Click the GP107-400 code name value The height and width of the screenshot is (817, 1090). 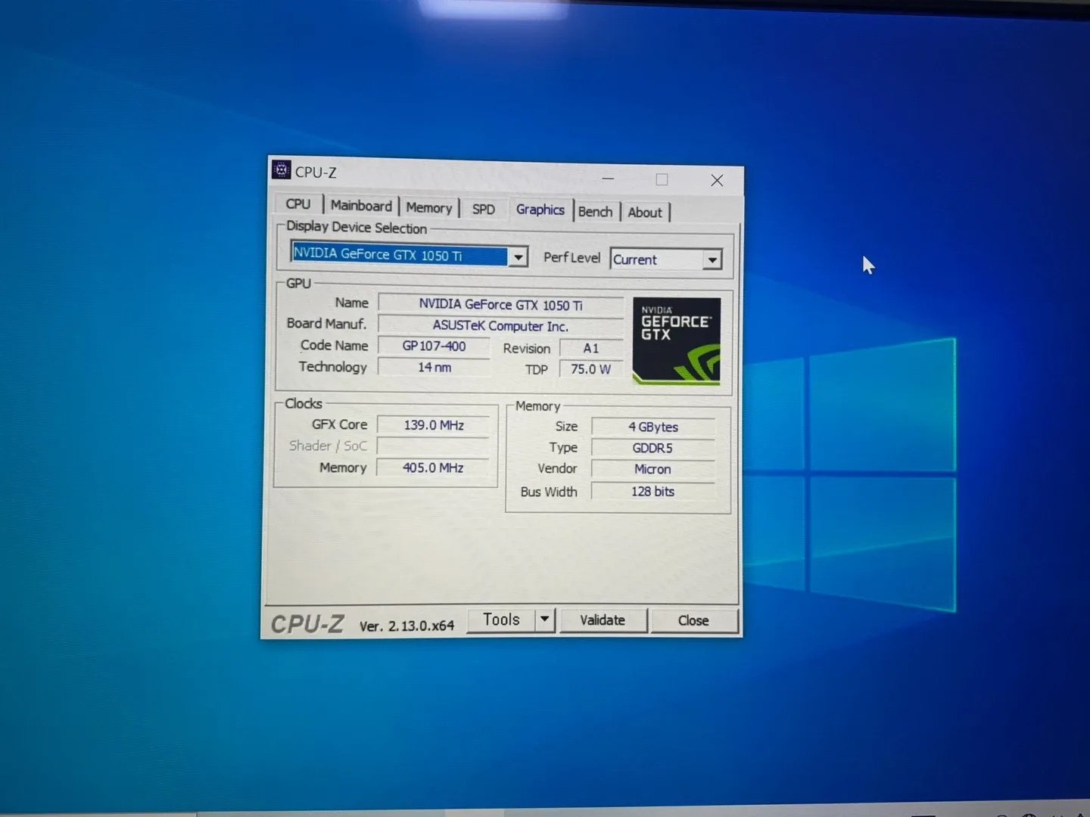434,346
